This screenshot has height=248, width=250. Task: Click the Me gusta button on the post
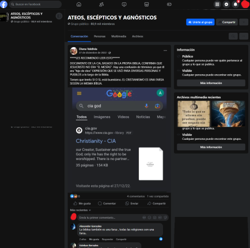[82, 204]
